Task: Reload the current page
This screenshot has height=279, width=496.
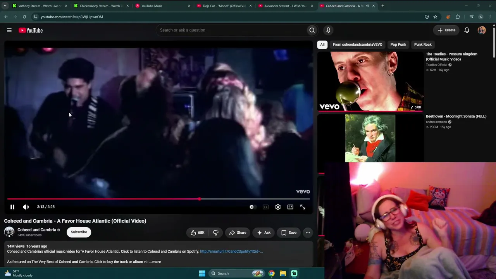Action: (24, 17)
